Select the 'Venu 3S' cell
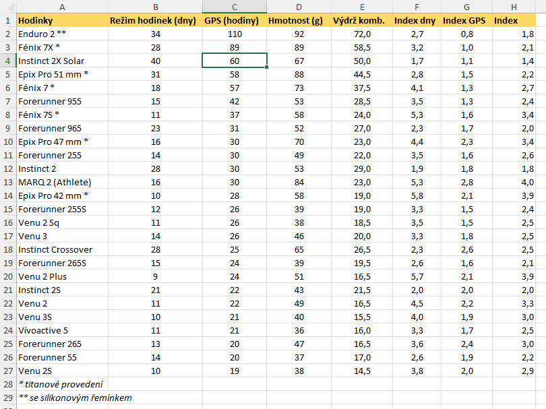 (62, 317)
